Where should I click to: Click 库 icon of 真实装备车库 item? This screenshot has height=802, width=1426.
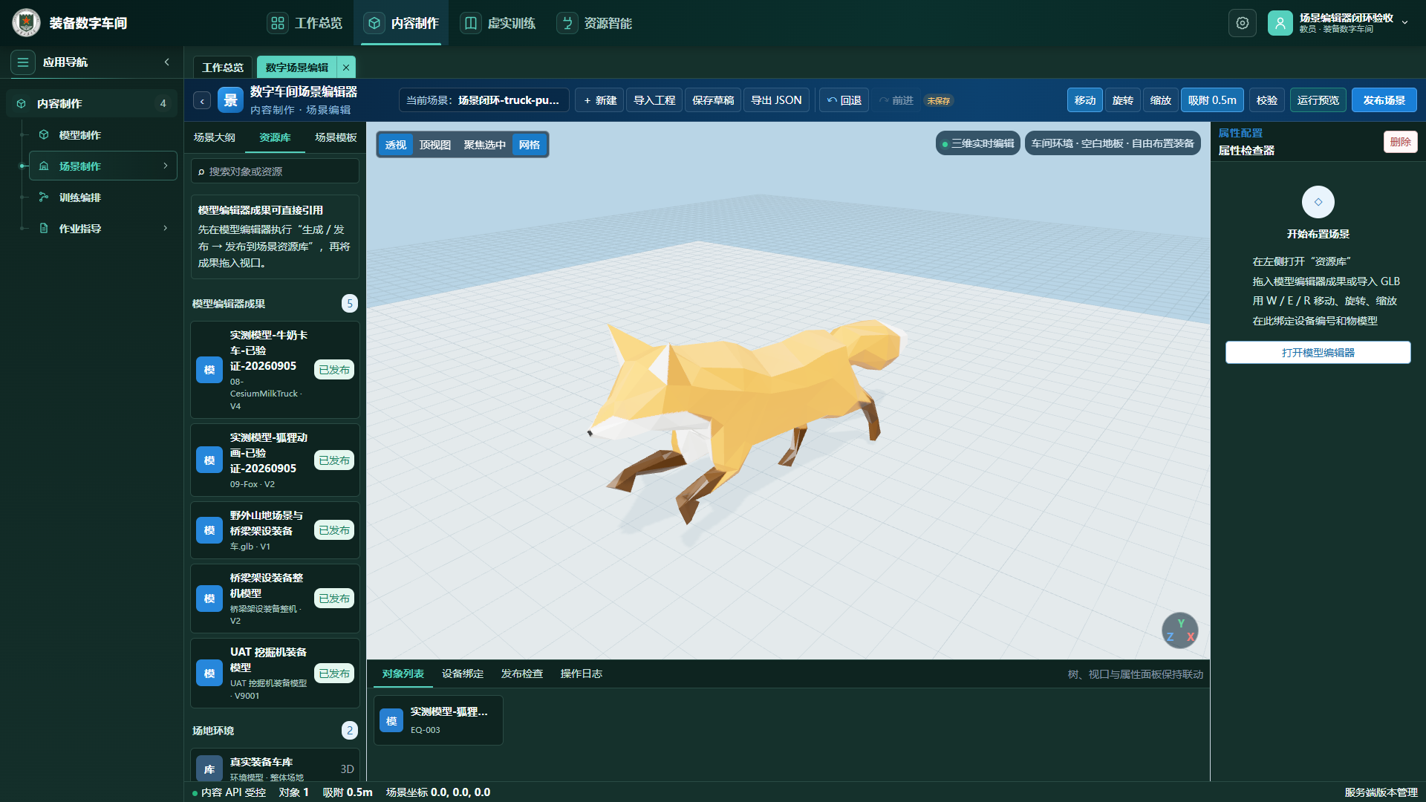click(x=209, y=769)
